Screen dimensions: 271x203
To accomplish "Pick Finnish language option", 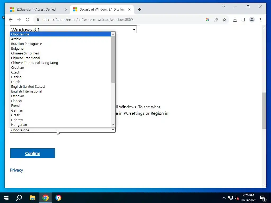I will (x=61, y=101).
